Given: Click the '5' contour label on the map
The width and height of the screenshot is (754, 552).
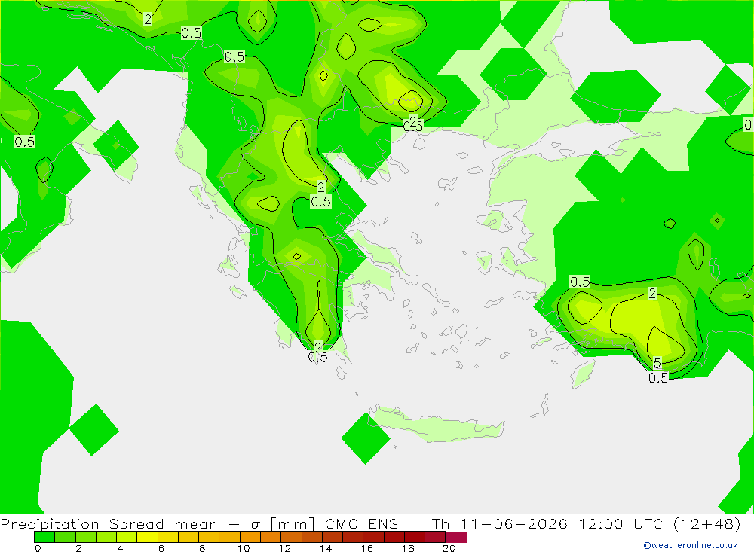Looking at the screenshot, I should coord(657,363).
